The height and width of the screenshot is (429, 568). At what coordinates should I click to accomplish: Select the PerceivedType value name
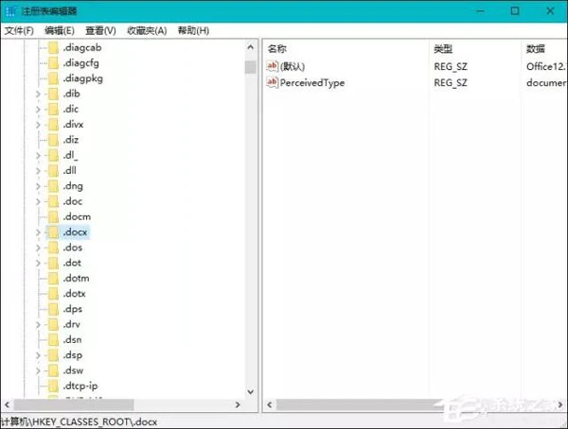[312, 83]
